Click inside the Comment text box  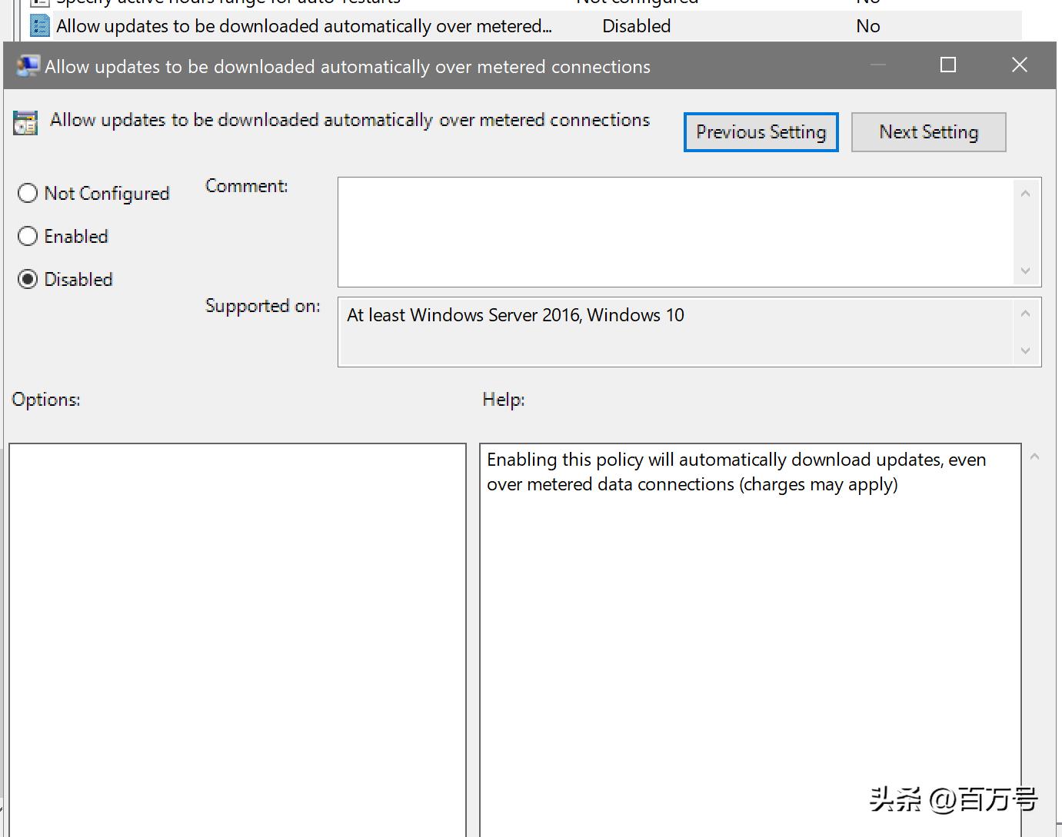677,232
